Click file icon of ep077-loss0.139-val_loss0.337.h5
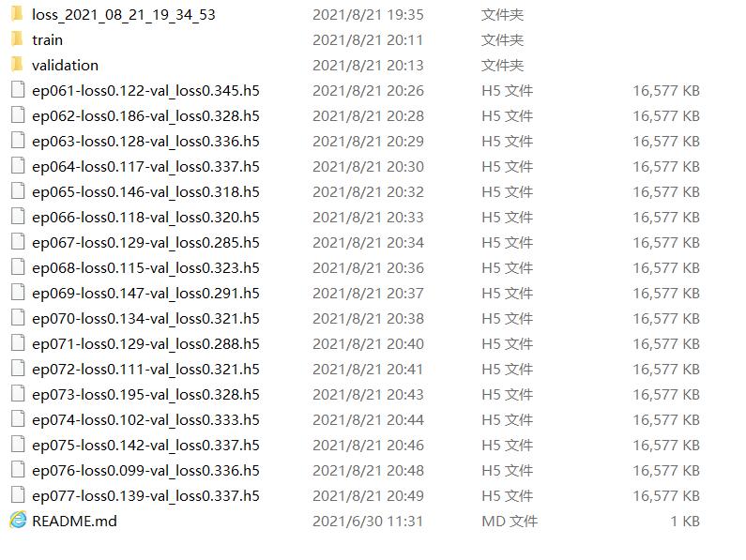Image resolution: width=746 pixels, height=560 pixels. coord(18,495)
